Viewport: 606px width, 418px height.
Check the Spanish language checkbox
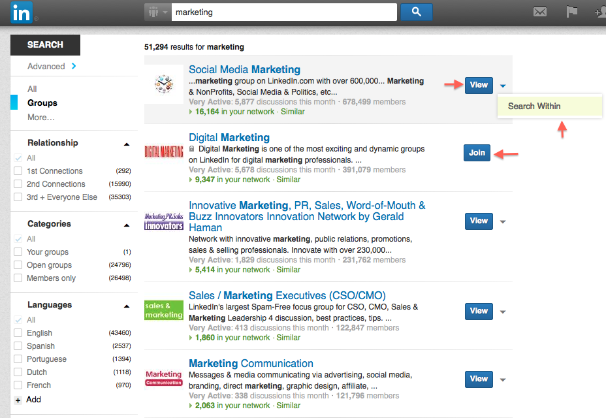(x=18, y=346)
